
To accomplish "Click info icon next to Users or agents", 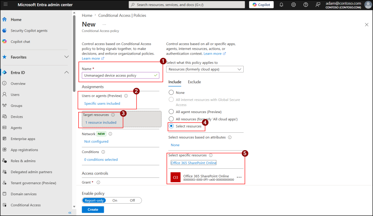I will [126, 96].
